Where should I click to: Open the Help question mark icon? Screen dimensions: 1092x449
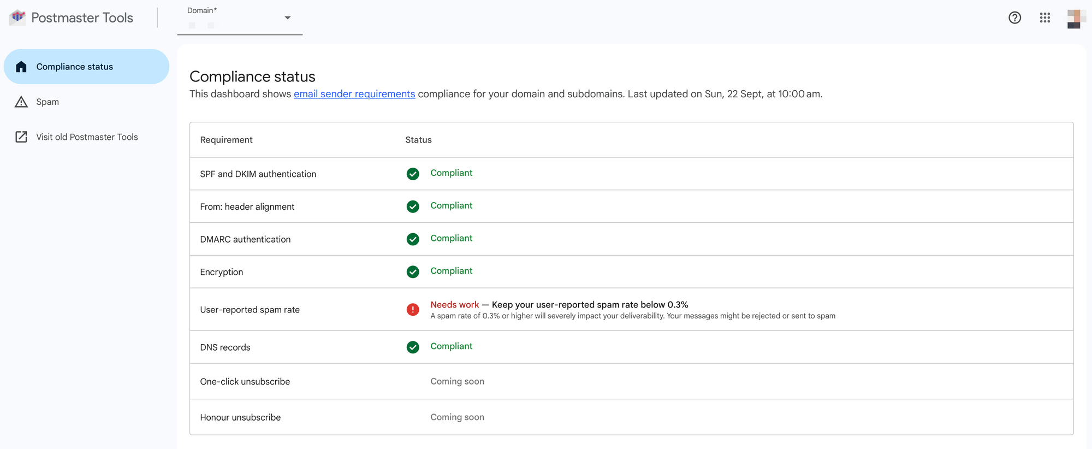pyautogui.click(x=1014, y=17)
